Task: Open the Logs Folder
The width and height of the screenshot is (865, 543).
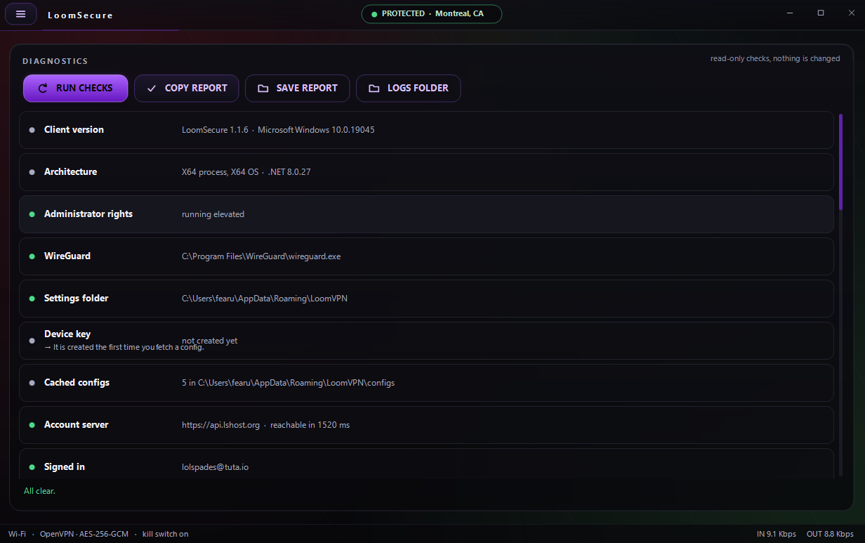Action: (408, 89)
